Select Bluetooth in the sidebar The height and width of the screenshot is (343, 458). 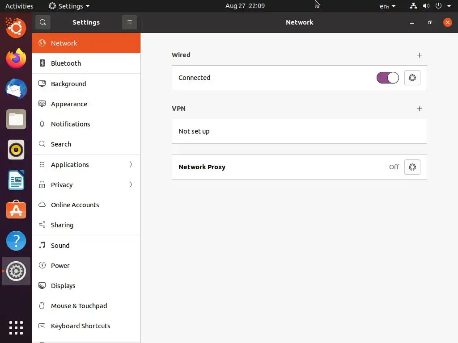click(x=86, y=63)
